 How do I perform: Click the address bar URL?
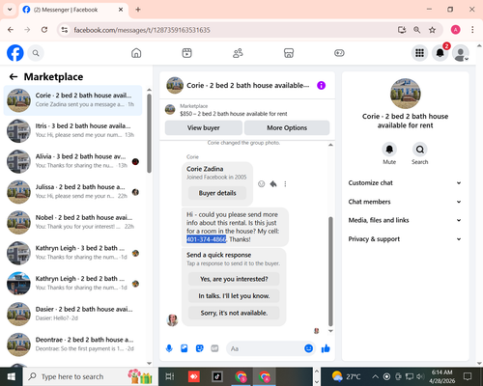[142, 30]
